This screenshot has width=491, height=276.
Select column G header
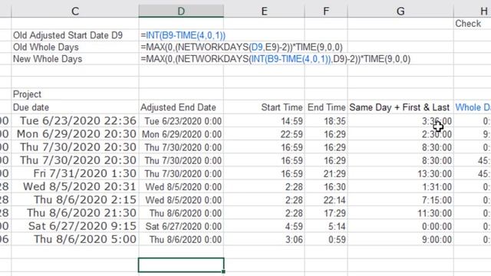400,11
